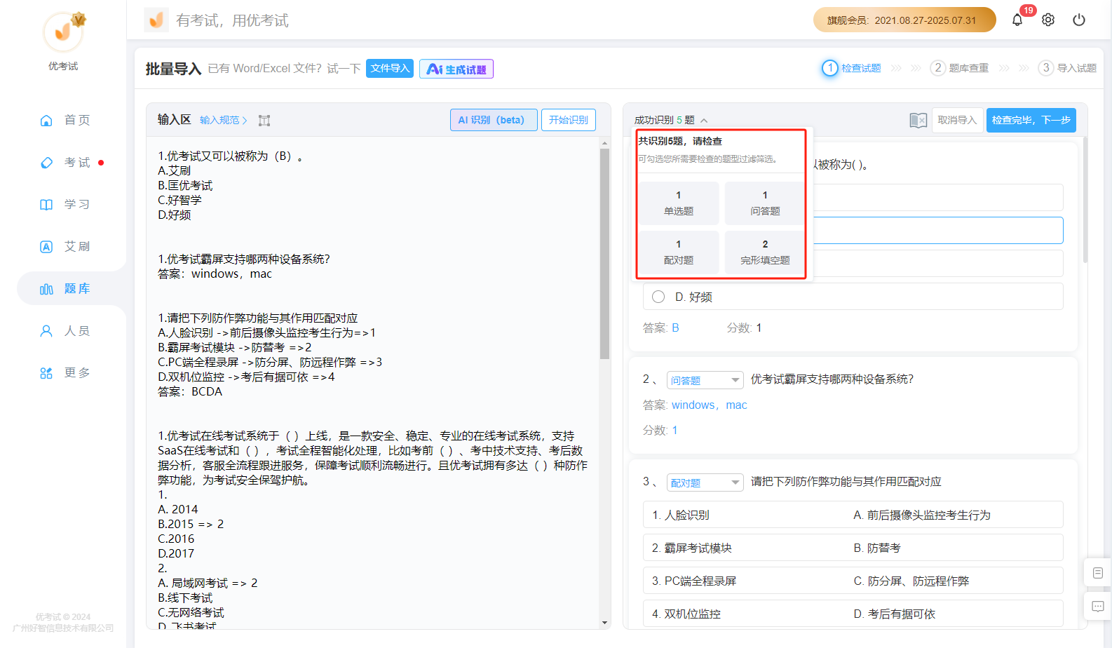The height and width of the screenshot is (648, 1112).
Task: Expand the 输入规范 link arrow
Action: (245, 121)
